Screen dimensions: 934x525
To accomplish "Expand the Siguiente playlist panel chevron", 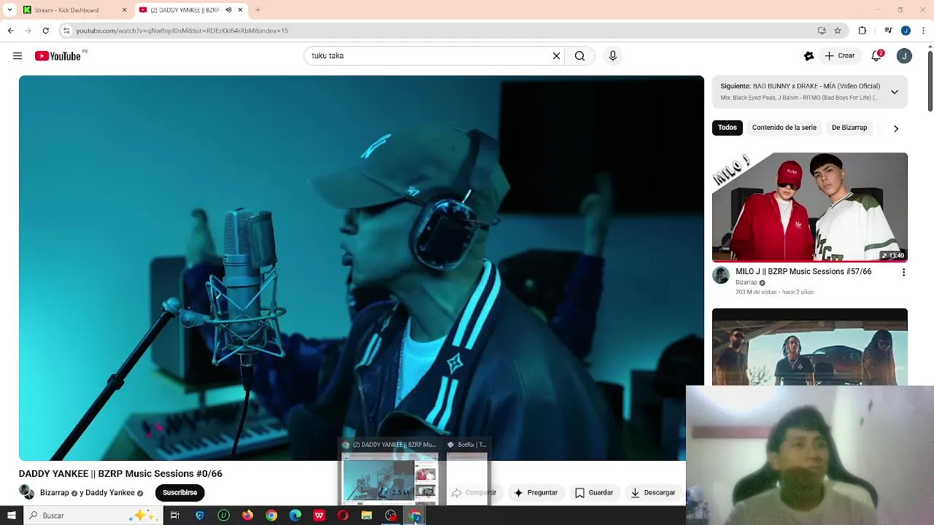I will [x=895, y=92].
